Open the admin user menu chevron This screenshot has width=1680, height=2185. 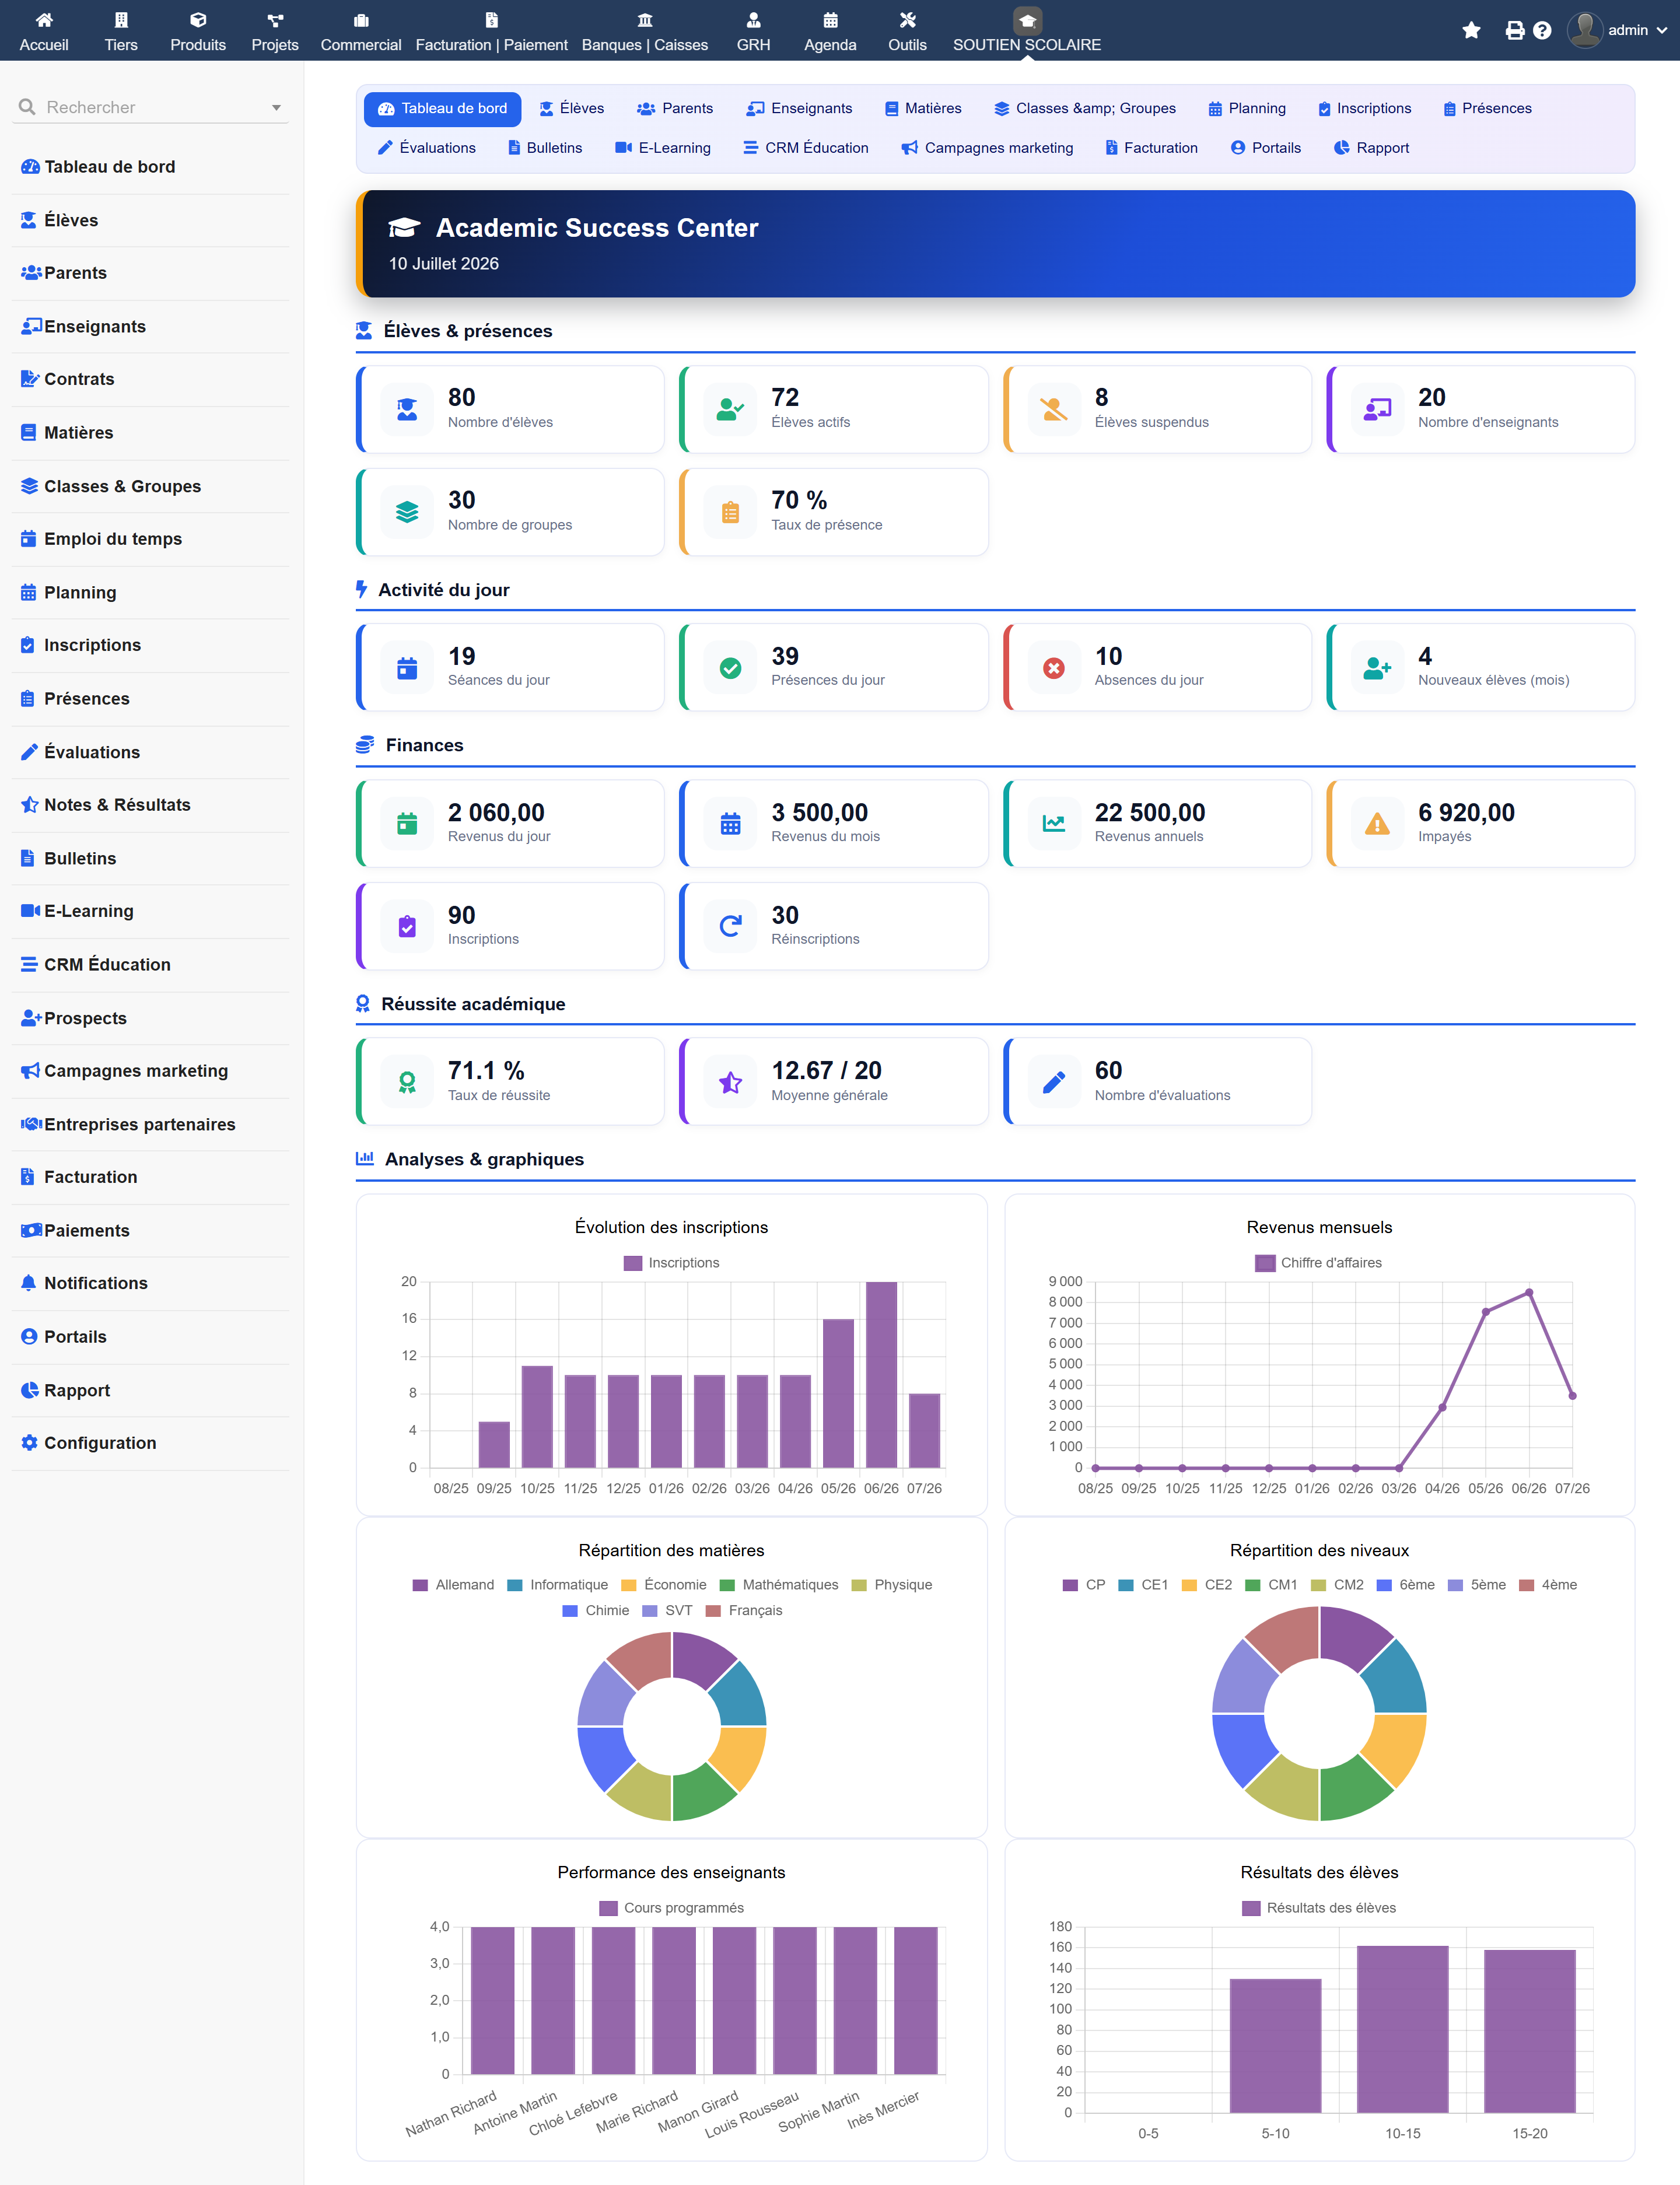[1662, 30]
